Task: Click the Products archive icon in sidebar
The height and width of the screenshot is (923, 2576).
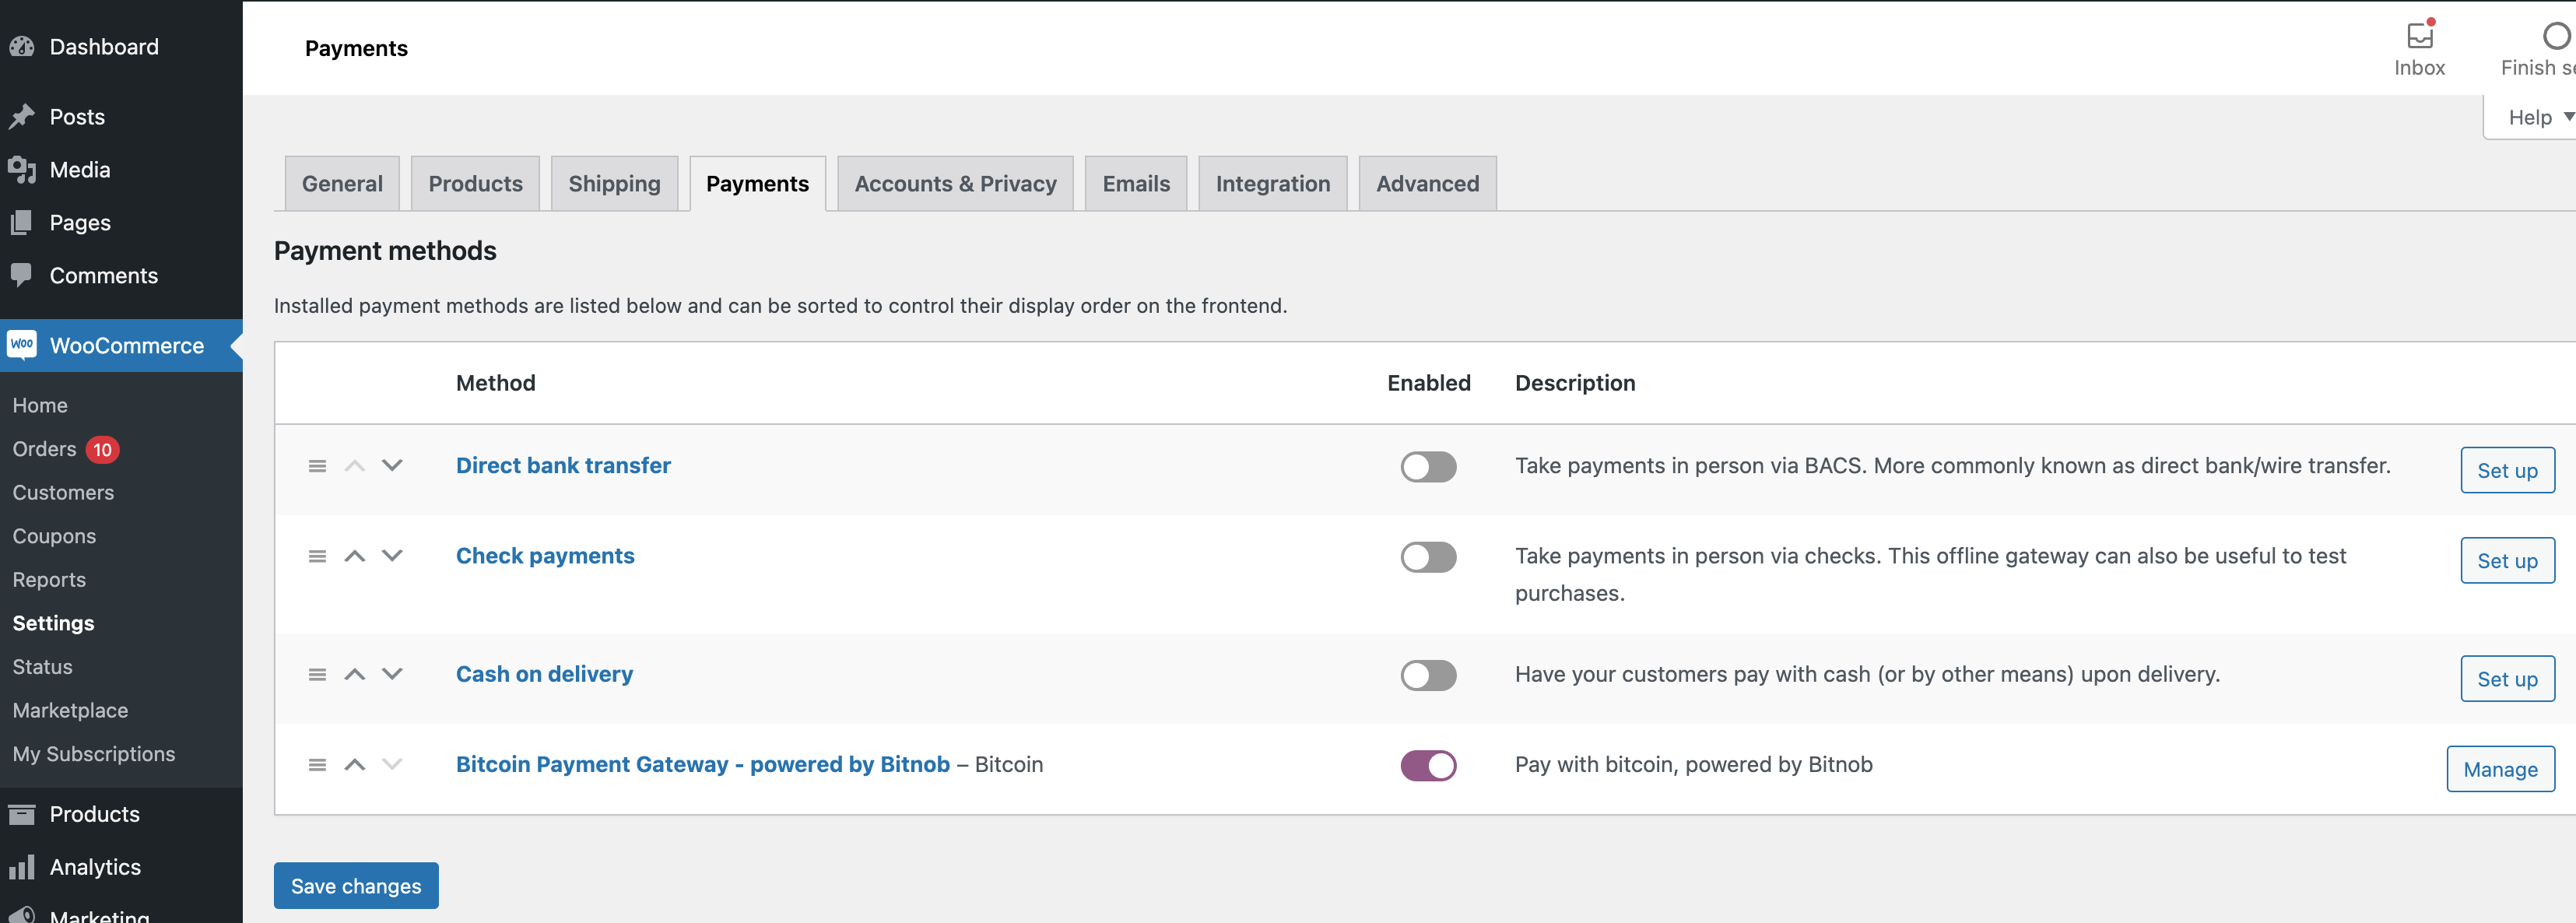Action: (22, 814)
